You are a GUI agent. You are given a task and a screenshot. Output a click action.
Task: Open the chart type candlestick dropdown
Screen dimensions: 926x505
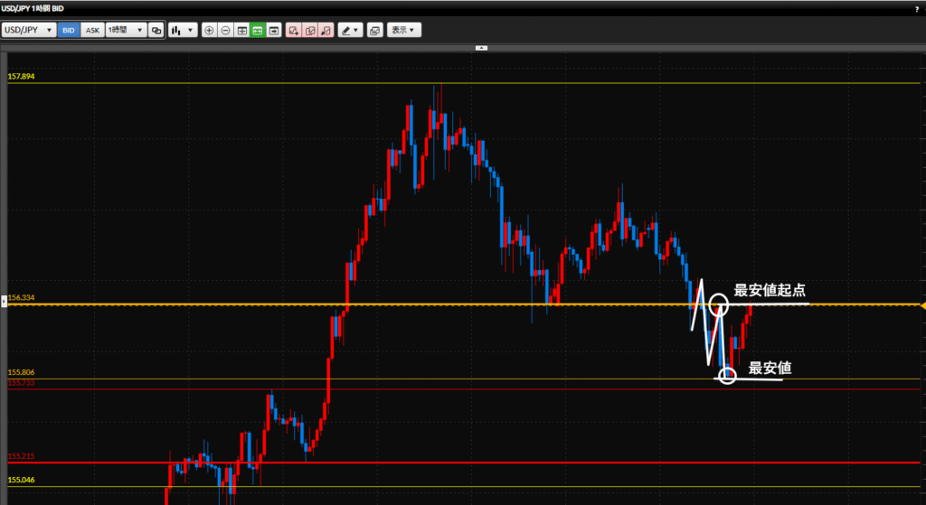click(x=183, y=30)
